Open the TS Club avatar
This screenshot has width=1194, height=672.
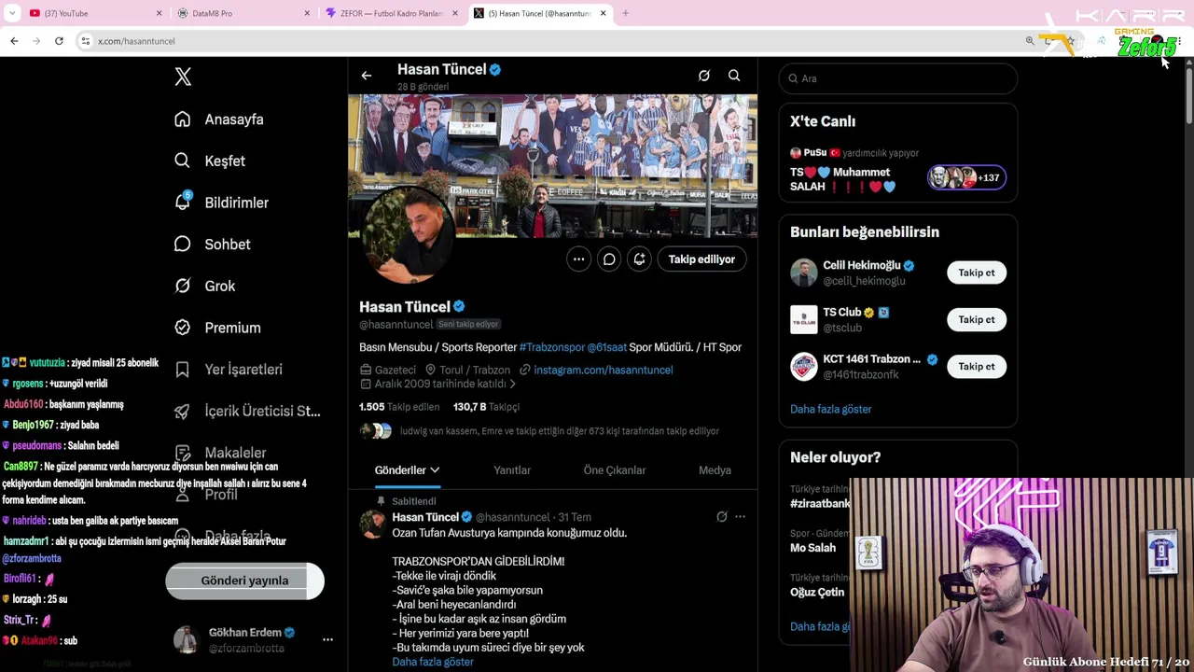tap(803, 319)
